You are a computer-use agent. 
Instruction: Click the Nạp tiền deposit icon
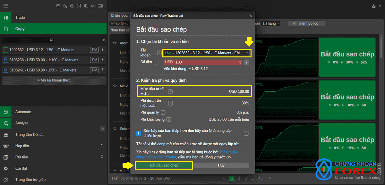pos(5,146)
